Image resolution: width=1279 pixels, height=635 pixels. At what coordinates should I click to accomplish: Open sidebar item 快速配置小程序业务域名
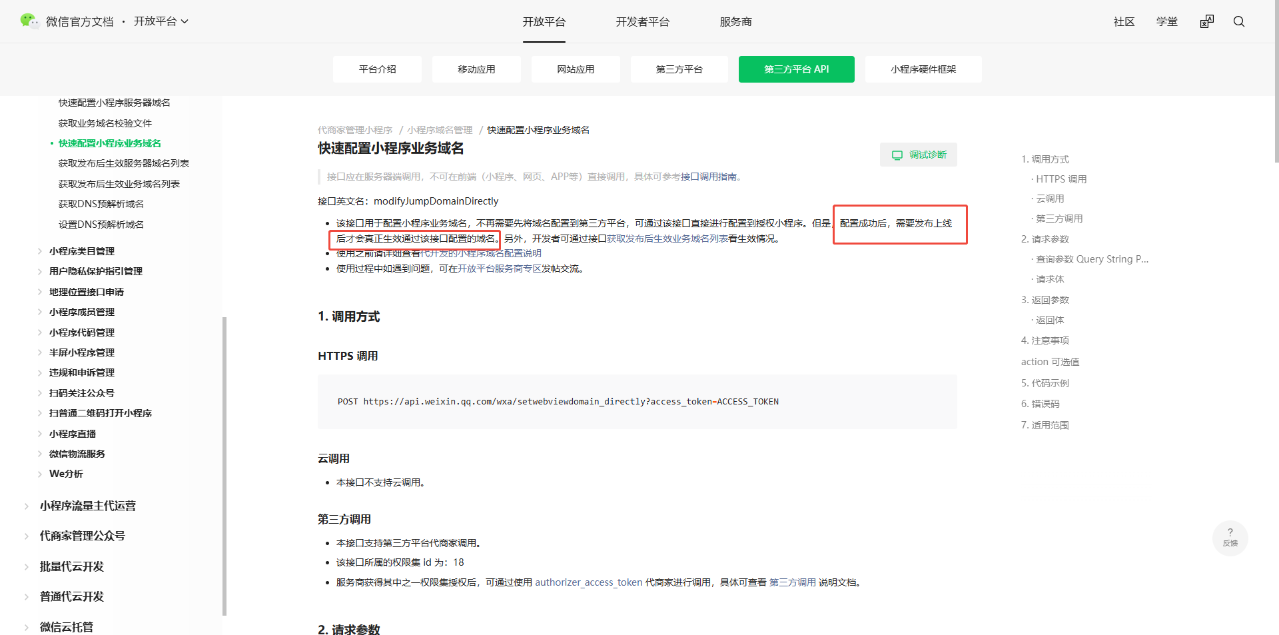[110, 143]
